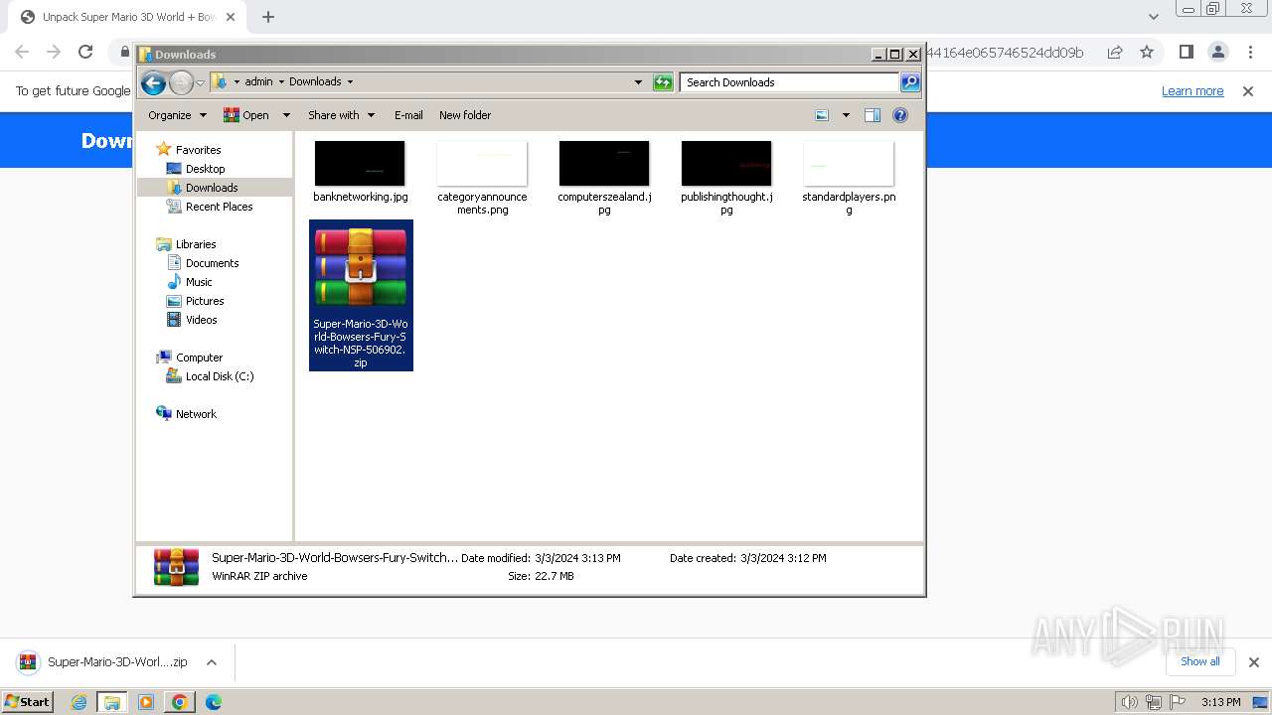
Task: Select Desktop in navigation pane
Action: point(205,169)
